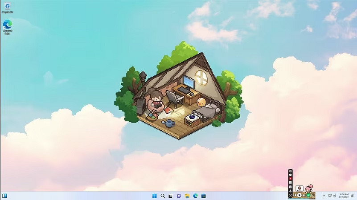The image size is (357, 200).
Task: Open taskbar Search
Action: [163, 196]
